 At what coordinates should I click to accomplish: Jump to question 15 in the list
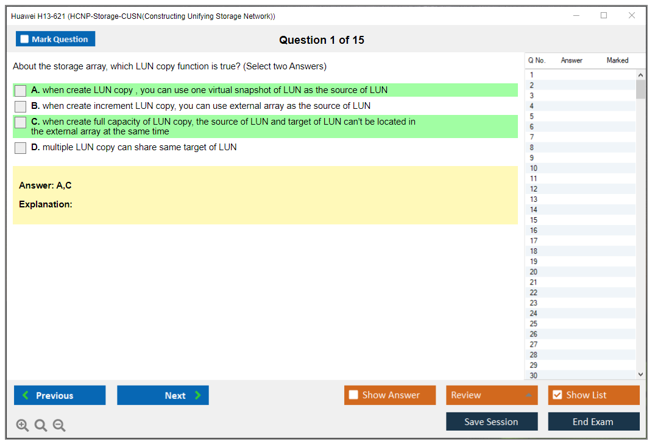534,220
